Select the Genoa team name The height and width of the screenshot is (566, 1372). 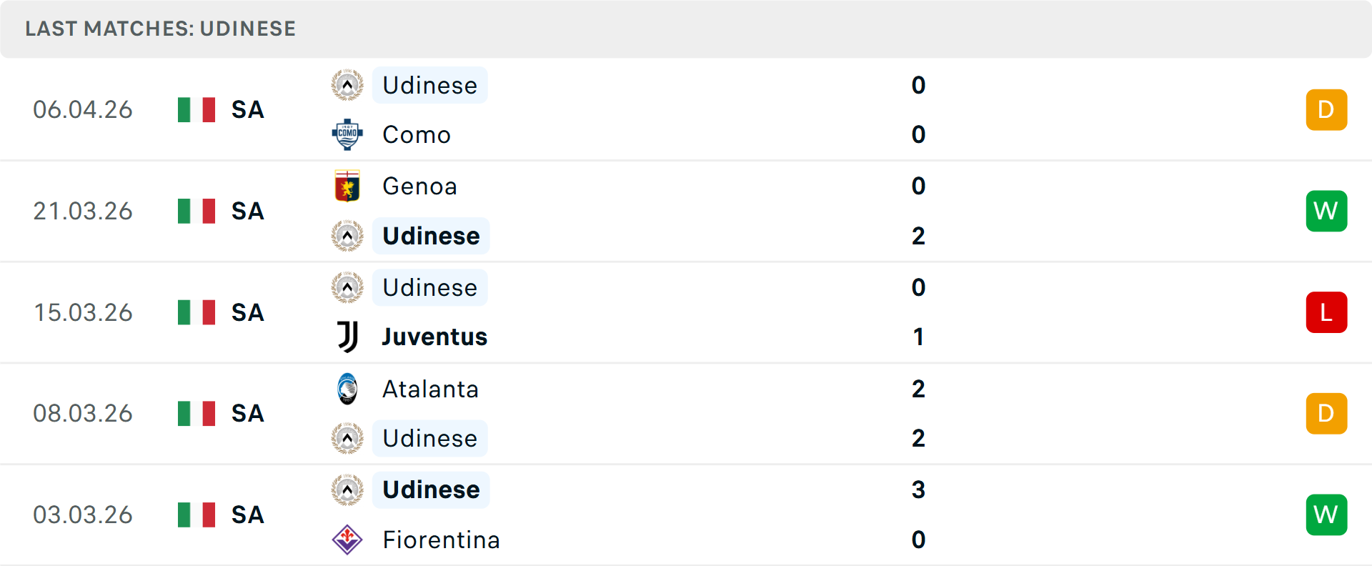pyautogui.click(x=419, y=186)
